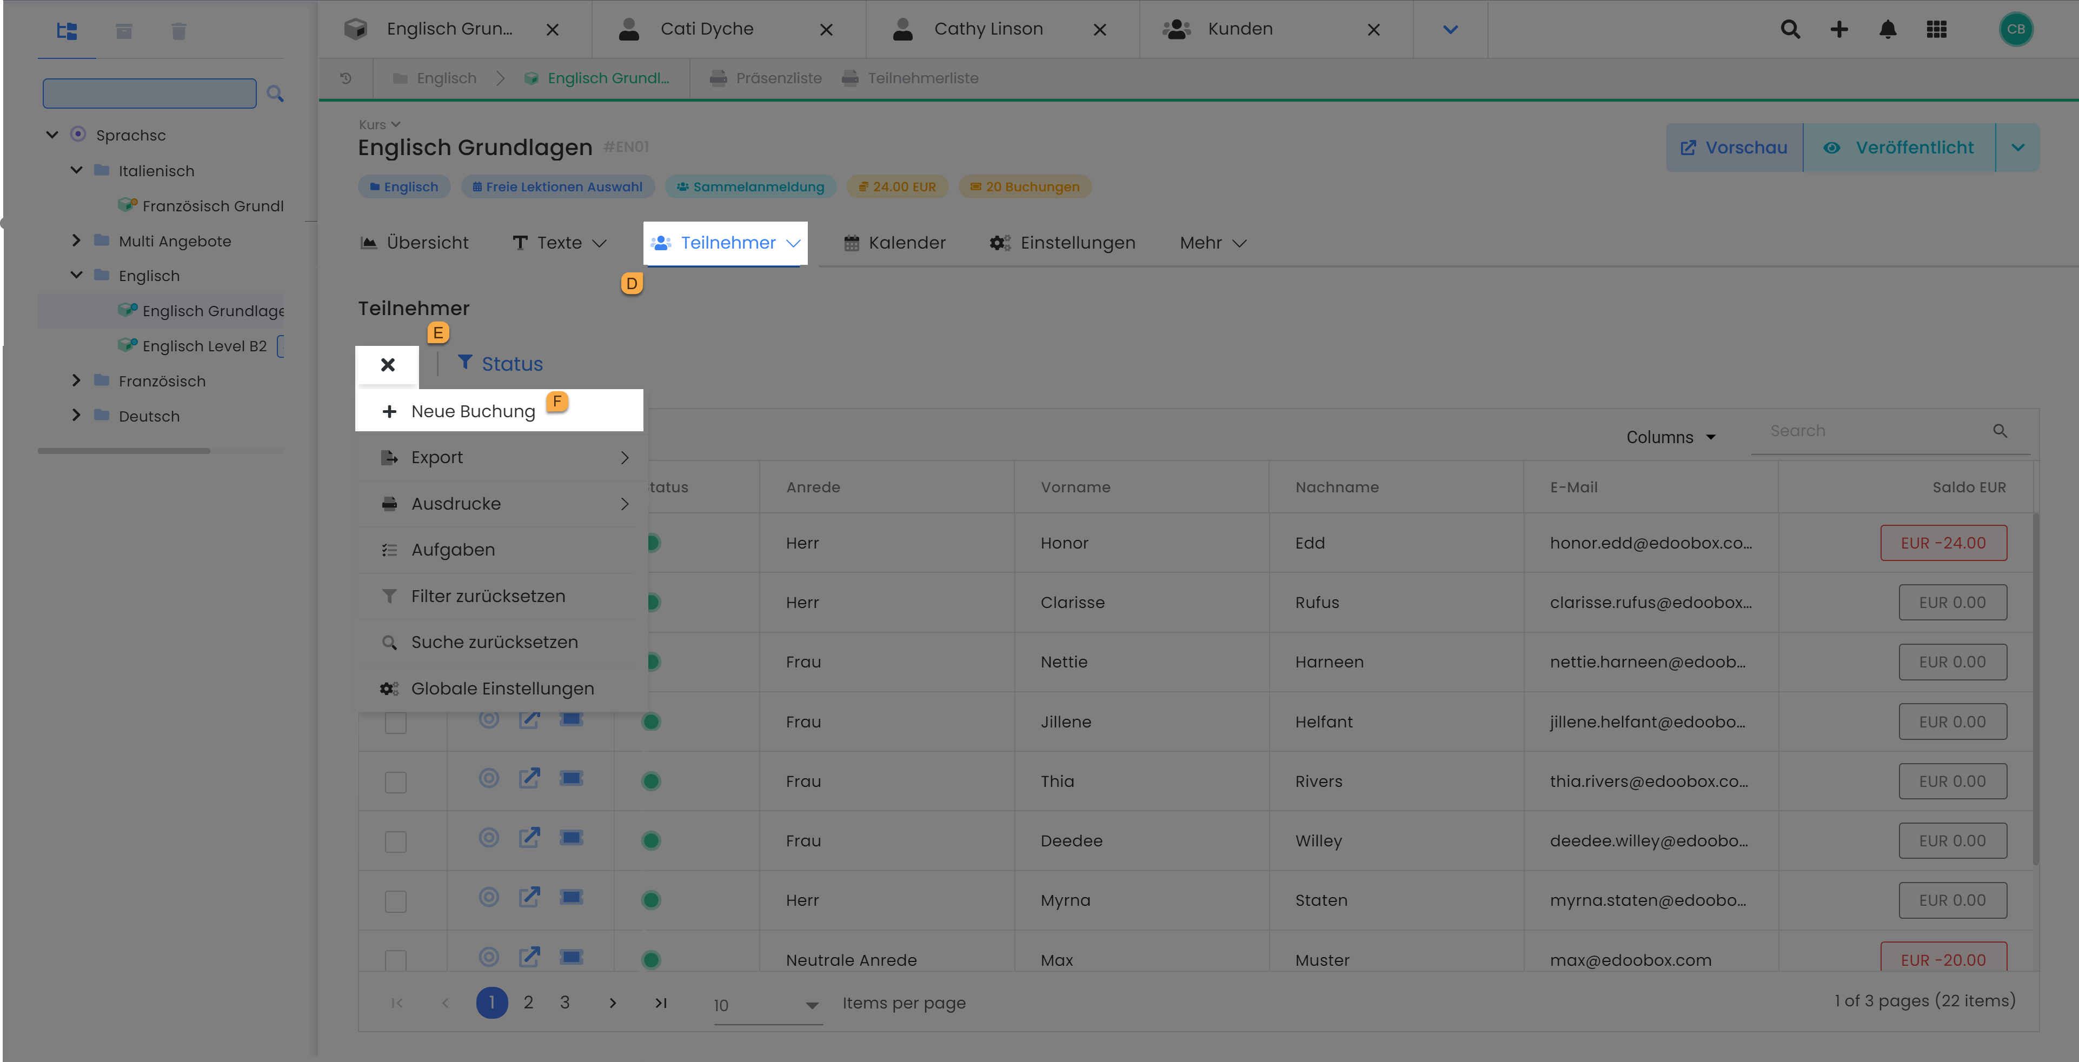This screenshot has height=1062, width=2079.
Task: Switch to the Übersicht tab
Action: point(414,243)
